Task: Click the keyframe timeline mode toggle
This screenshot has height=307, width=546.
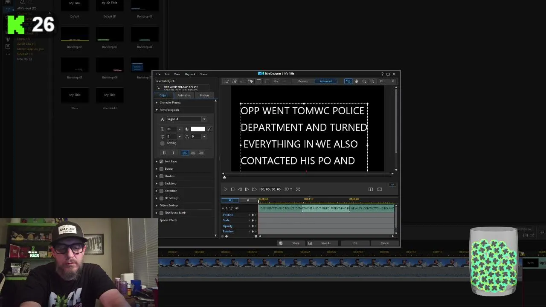Action: pos(230,200)
